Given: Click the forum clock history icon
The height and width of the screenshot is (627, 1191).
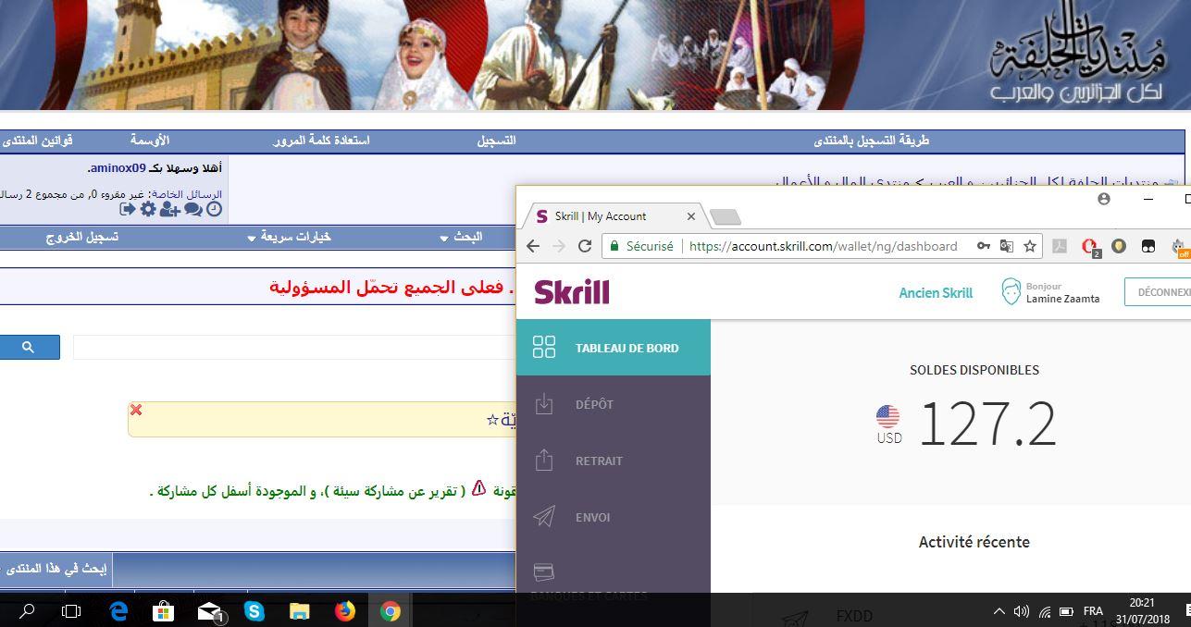Looking at the screenshot, I should [214, 210].
